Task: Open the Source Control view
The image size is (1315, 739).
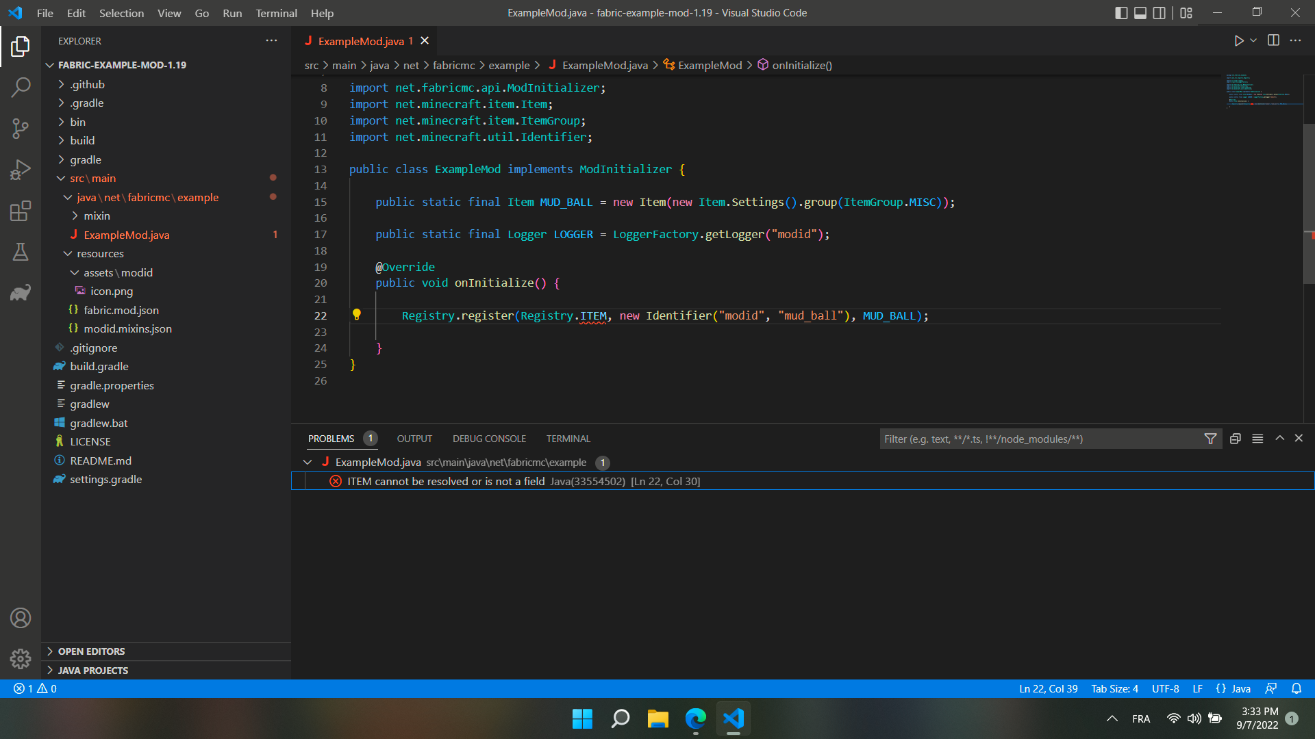Action: coord(21,128)
